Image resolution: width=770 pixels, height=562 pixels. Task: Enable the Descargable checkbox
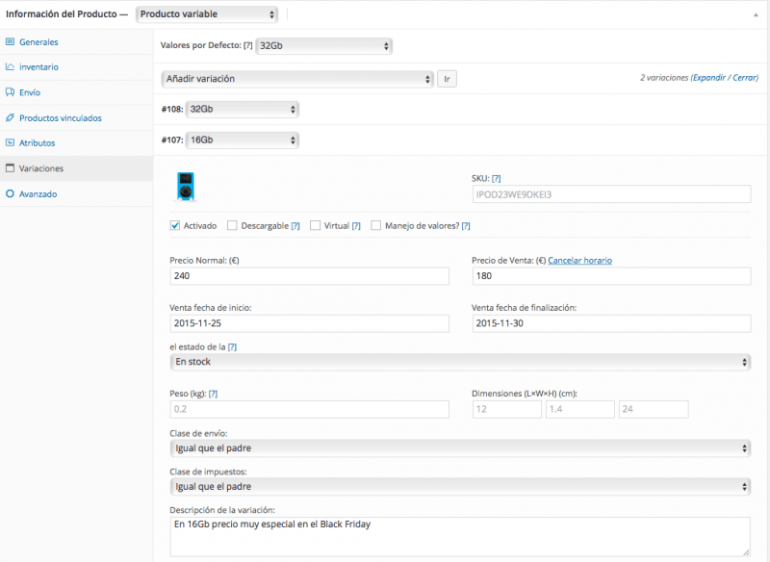232,225
